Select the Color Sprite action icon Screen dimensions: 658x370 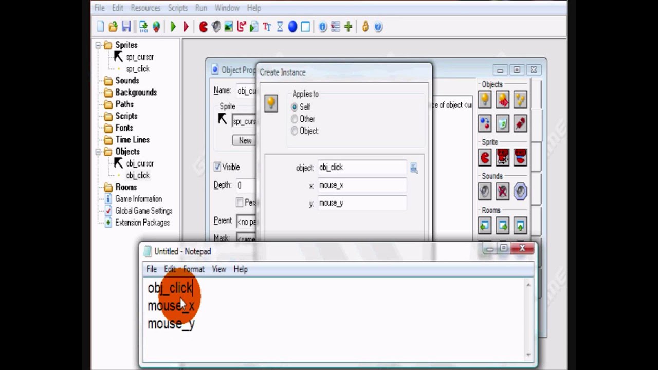point(520,157)
